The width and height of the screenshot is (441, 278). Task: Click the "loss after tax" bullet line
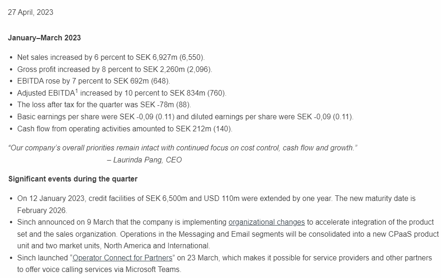pyautogui.click(x=104, y=105)
